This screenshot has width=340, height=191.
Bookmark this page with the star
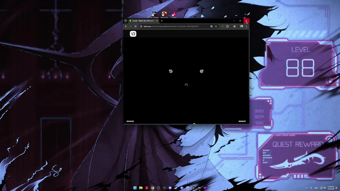pyautogui.click(x=216, y=26)
